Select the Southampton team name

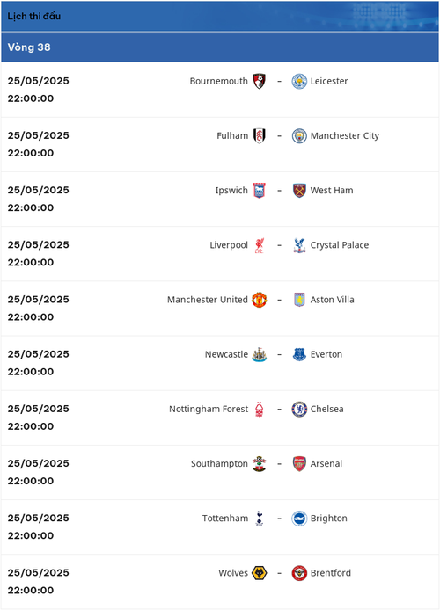click(x=219, y=464)
